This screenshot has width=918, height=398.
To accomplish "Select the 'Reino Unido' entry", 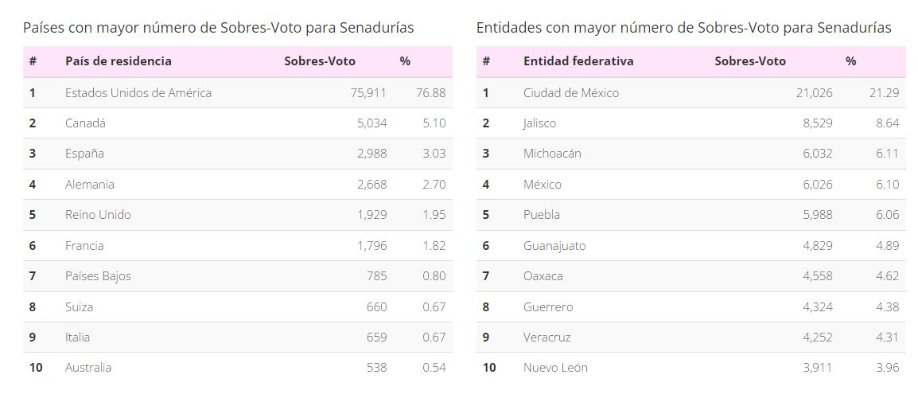I will click(x=98, y=215).
